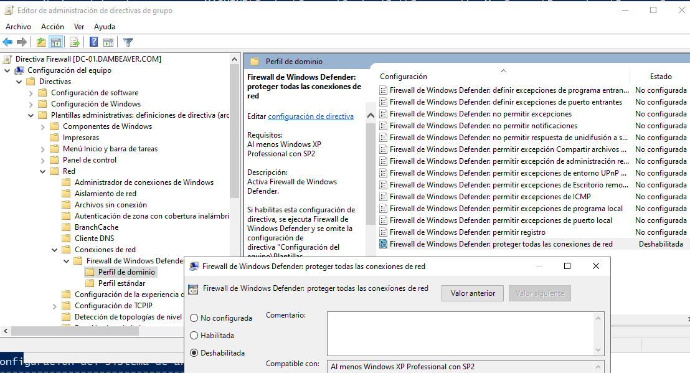Collapse the Red tree node
Viewport: 690px width, 373px height.
point(43,171)
